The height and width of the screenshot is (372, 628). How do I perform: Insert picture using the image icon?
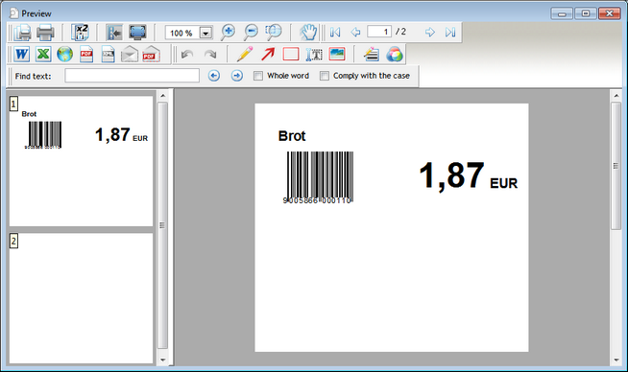[x=337, y=54]
